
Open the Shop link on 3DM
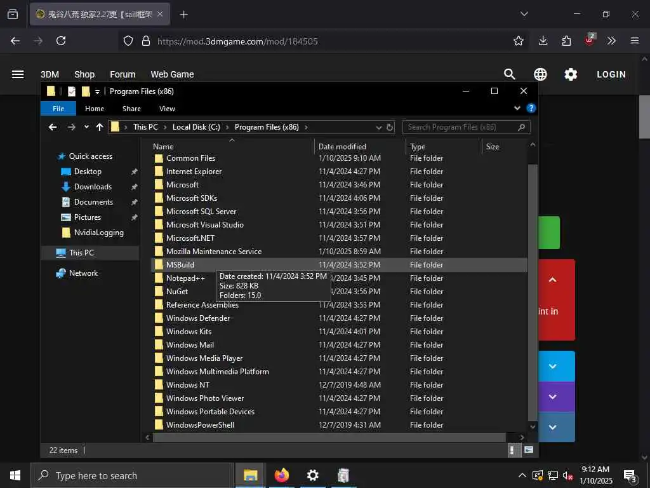click(x=84, y=74)
